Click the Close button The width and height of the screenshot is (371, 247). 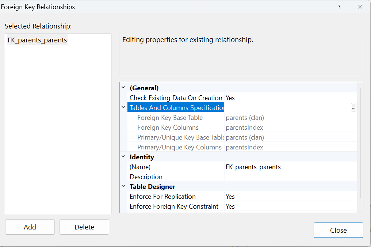click(x=338, y=230)
